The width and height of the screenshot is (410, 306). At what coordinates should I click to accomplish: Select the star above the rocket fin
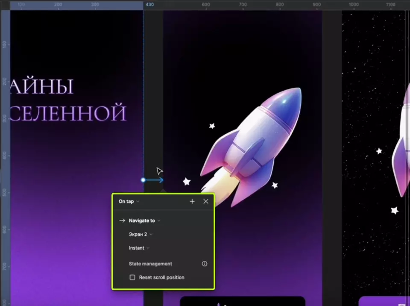[x=212, y=126]
